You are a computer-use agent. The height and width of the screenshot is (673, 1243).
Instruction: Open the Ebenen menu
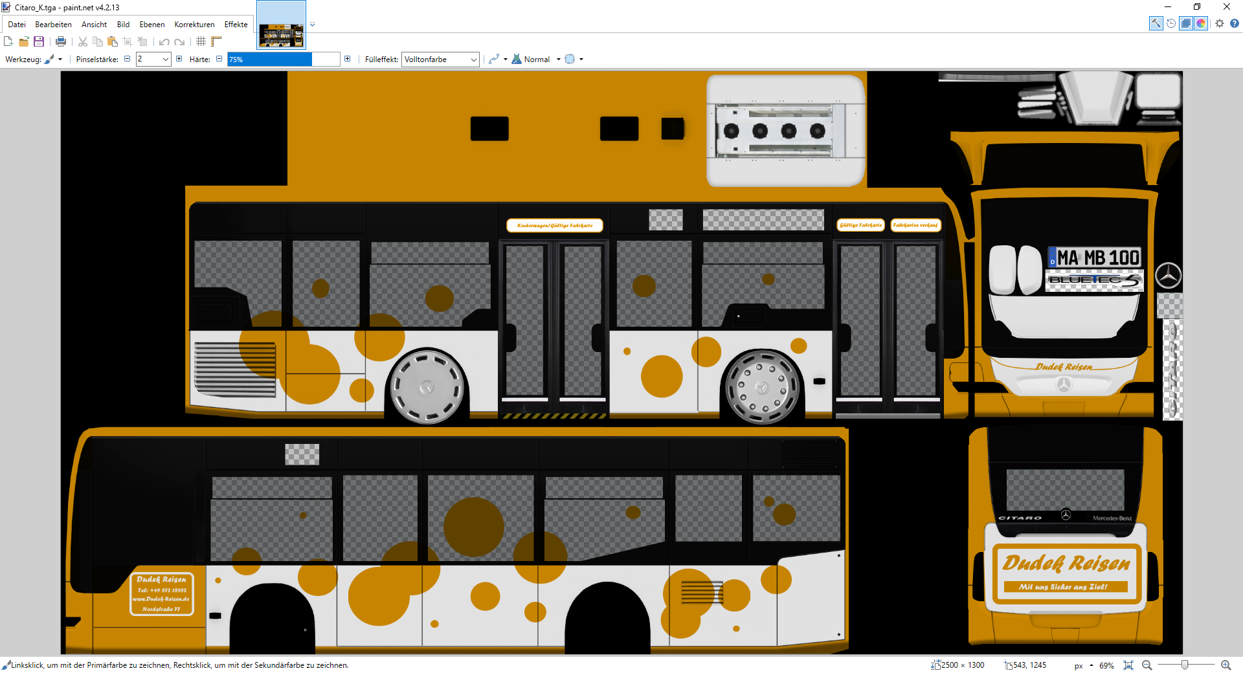(151, 25)
